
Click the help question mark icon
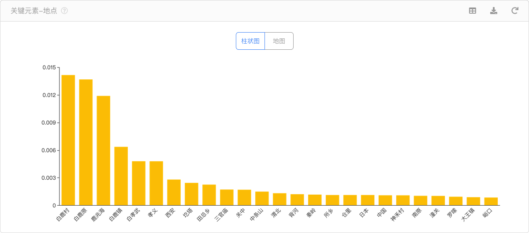click(64, 11)
